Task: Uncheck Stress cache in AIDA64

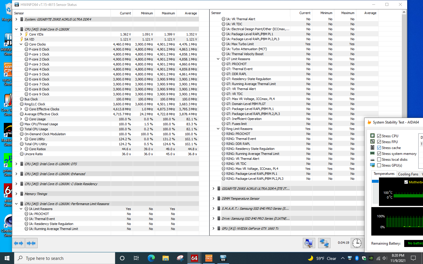Action: [379, 148]
